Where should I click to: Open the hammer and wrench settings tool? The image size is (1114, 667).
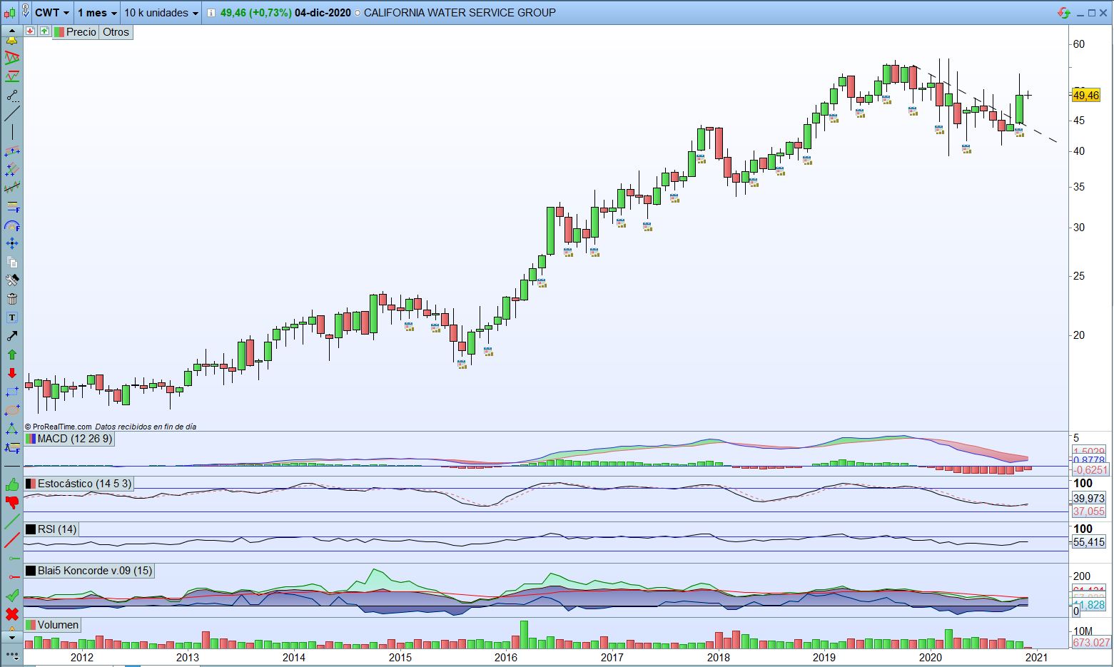pyautogui.click(x=11, y=280)
